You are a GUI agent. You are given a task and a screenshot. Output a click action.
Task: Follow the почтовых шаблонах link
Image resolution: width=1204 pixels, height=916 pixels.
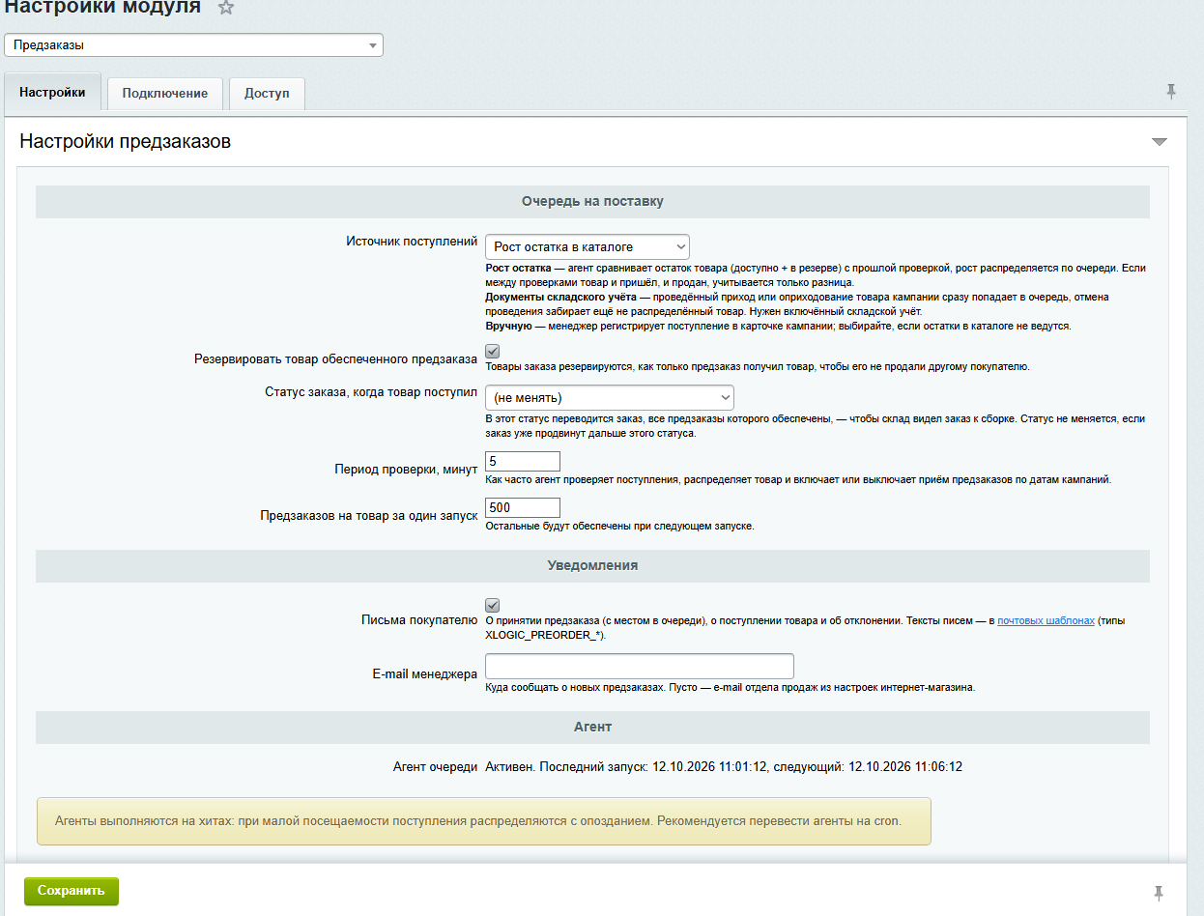1046,620
